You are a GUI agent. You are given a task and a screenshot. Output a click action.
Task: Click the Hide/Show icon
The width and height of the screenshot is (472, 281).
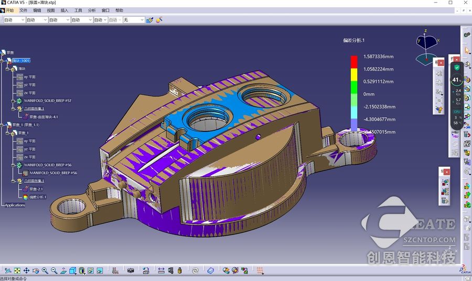click(91, 271)
